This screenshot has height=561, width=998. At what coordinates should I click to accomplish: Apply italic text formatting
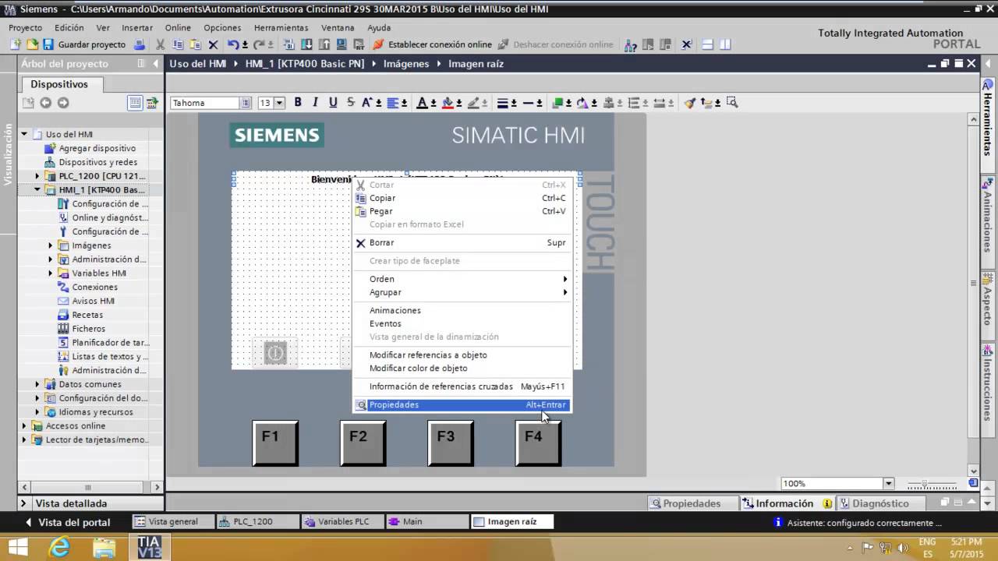point(316,102)
